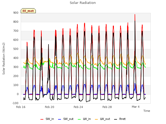Viewport: 166px width, 124px height.
Task: Click the Feb 20 axis tick label
Action: [50, 107]
